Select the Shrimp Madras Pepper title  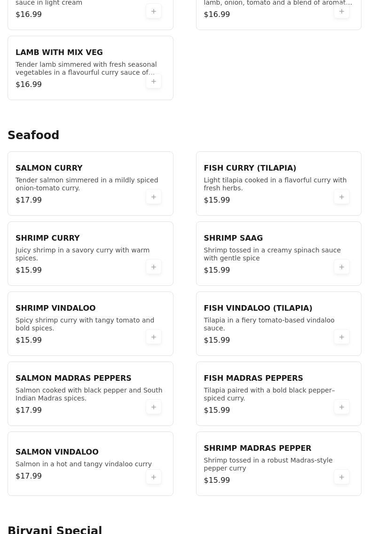point(257,448)
